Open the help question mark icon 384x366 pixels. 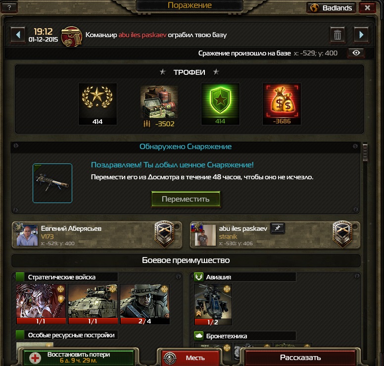9,7
